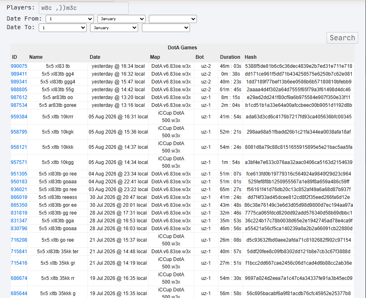Open game ID 988805

coord(19,90)
